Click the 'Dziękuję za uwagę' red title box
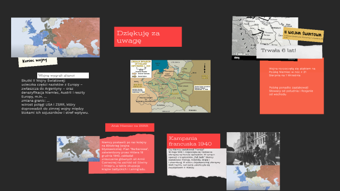This screenshot has height=191, width=340. tap(148, 37)
